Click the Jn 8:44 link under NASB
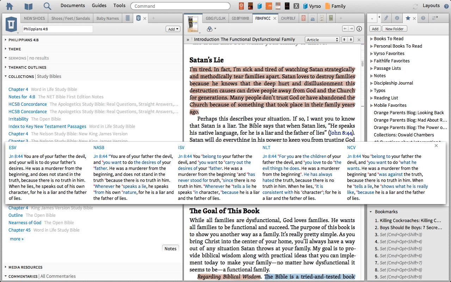The height and width of the screenshot is (282, 451). coord(100,157)
